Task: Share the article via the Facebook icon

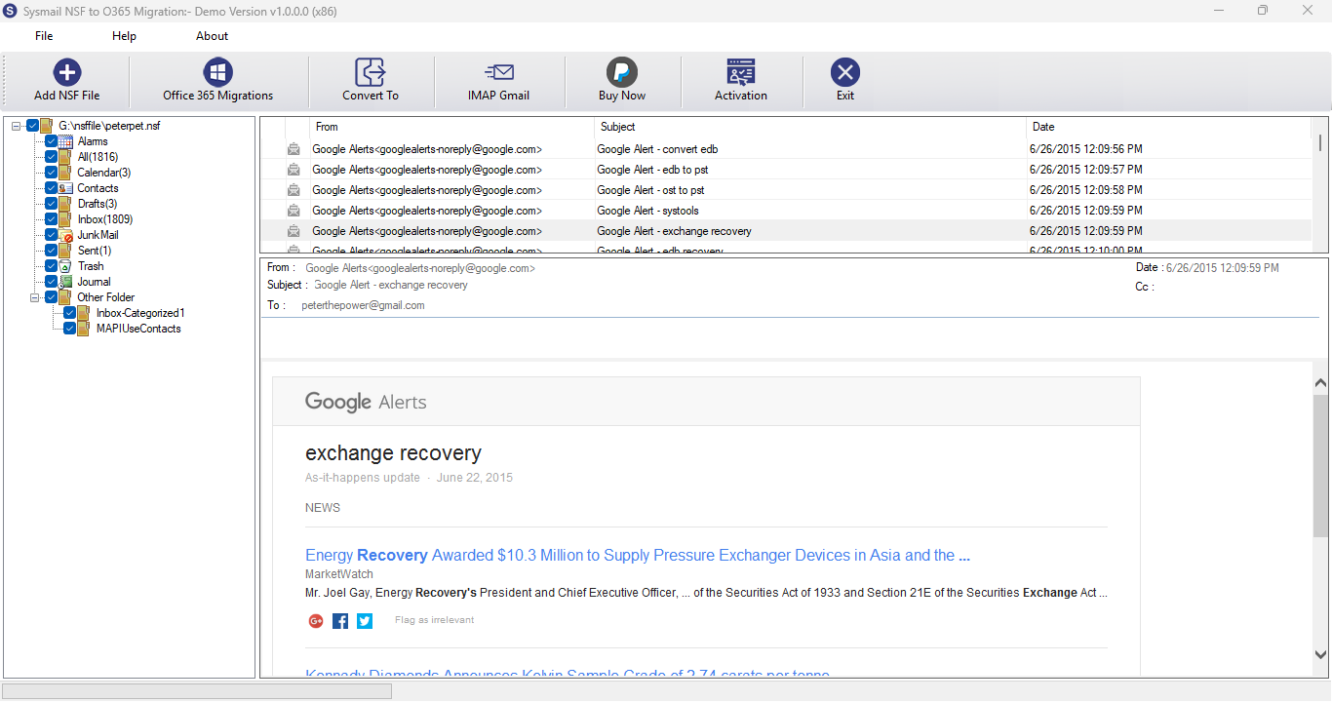Action: (x=340, y=621)
